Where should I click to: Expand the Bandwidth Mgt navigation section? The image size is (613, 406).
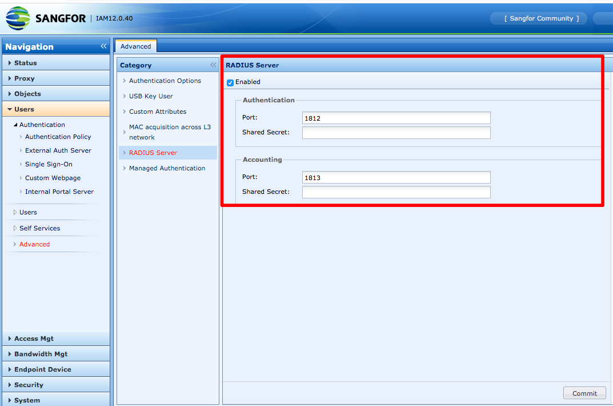(x=56, y=354)
